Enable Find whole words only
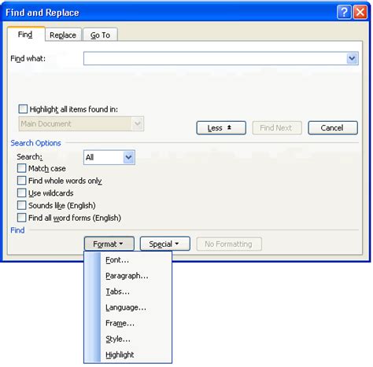This screenshot has height=367, width=373. [22, 181]
